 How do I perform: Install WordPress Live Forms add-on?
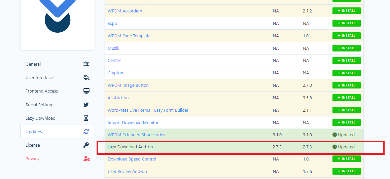coord(347,110)
